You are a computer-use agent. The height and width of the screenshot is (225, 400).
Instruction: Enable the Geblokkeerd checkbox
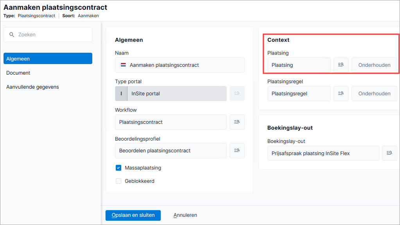click(x=118, y=181)
